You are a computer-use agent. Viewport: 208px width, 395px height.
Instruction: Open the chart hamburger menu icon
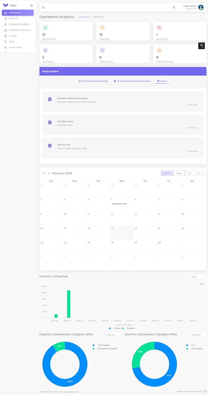202,284
